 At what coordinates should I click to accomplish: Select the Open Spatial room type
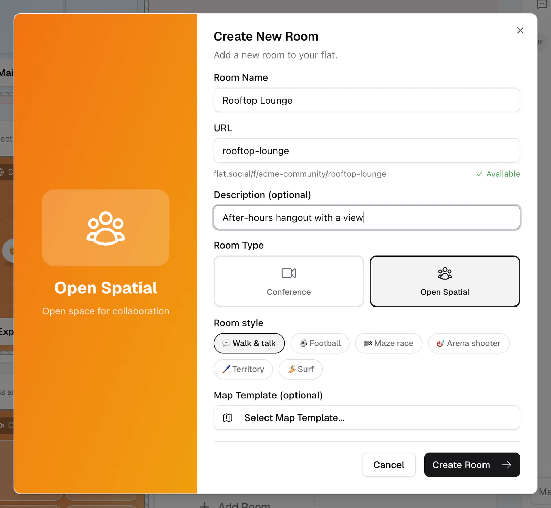click(x=445, y=281)
